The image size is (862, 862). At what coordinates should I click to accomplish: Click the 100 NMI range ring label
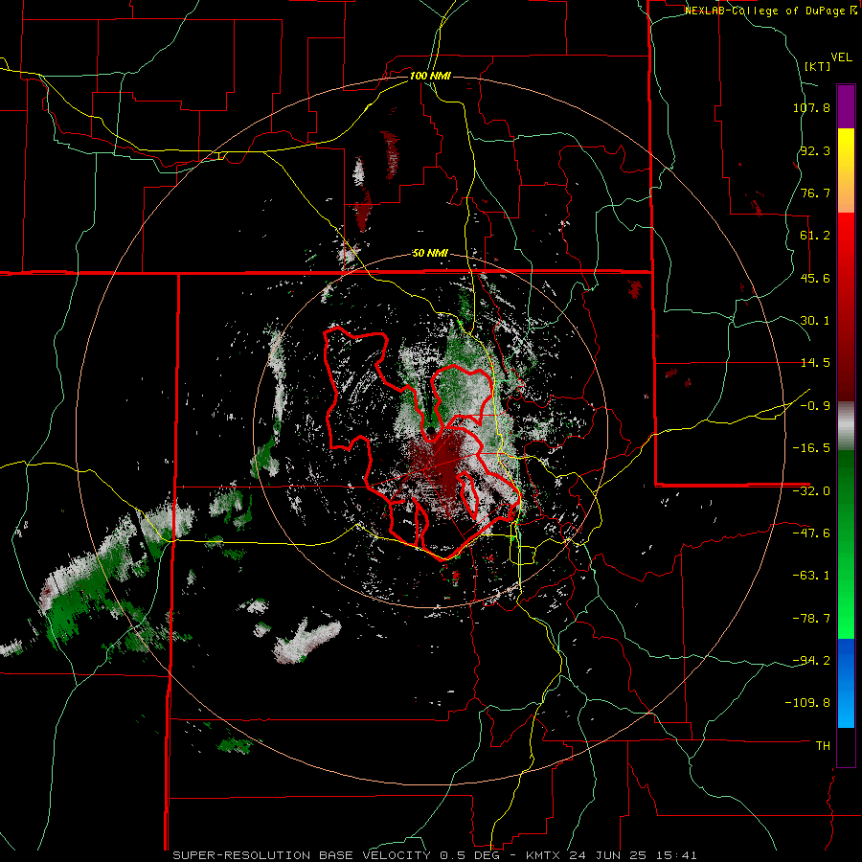point(430,76)
